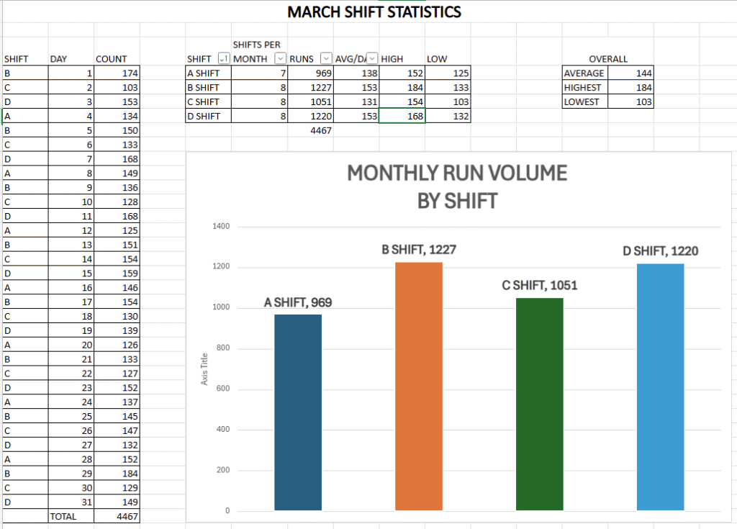This screenshot has width=737, height=529.
Task: Click the vertical Axis Title label
Action: pos(204,369)
